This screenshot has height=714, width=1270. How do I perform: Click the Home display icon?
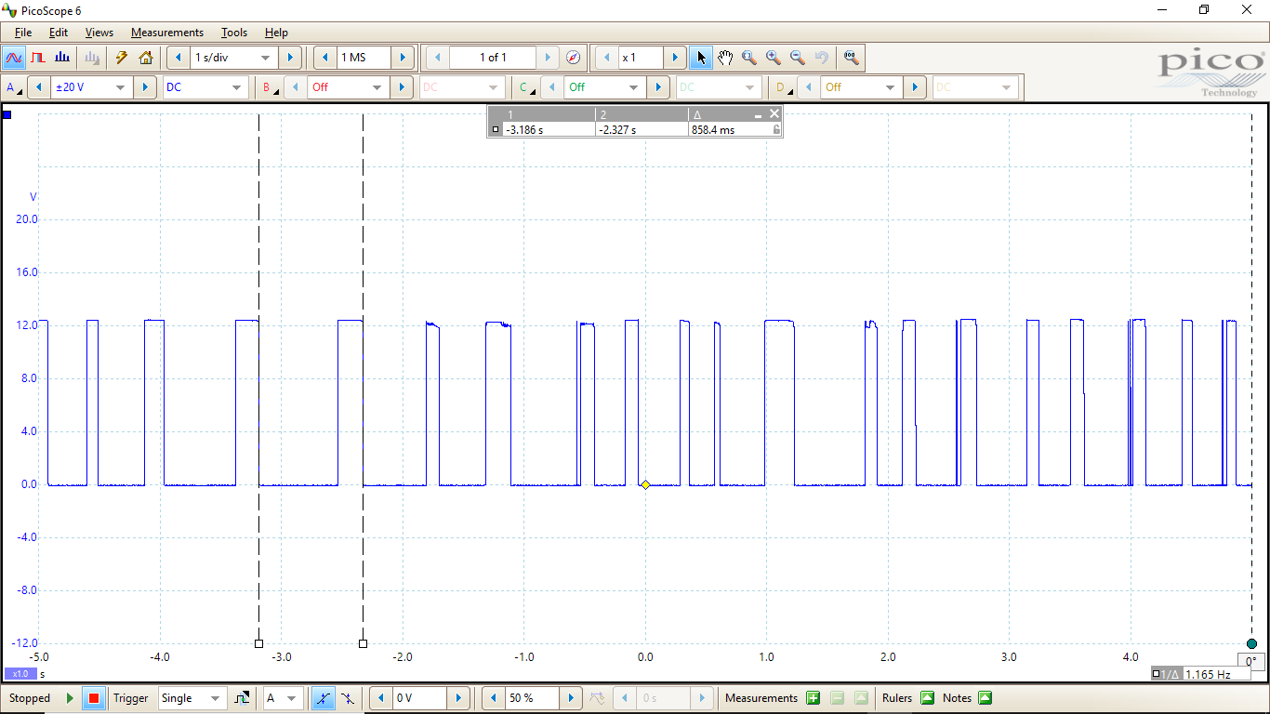coord(146,58)
